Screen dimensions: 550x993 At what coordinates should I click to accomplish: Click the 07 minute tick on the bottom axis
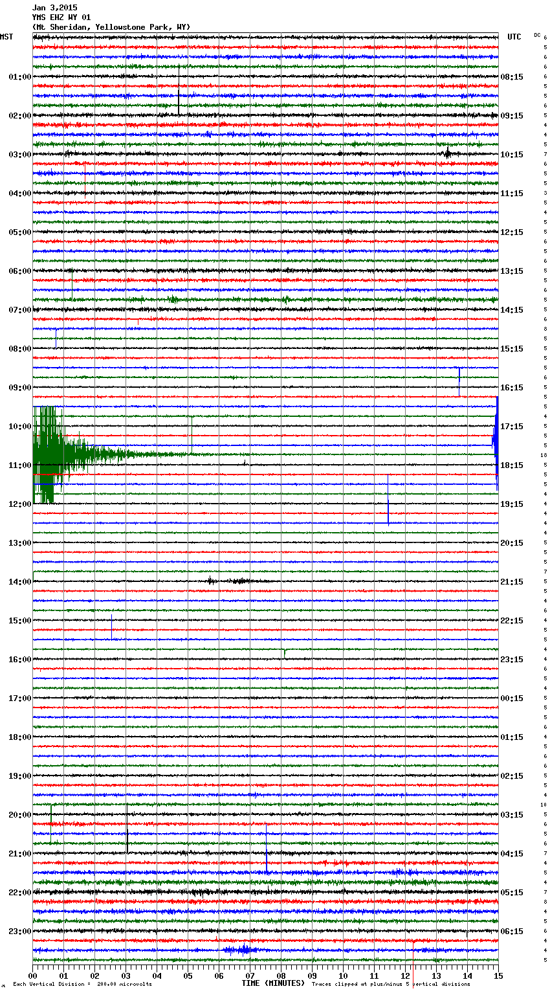click(x=250, y=976)
